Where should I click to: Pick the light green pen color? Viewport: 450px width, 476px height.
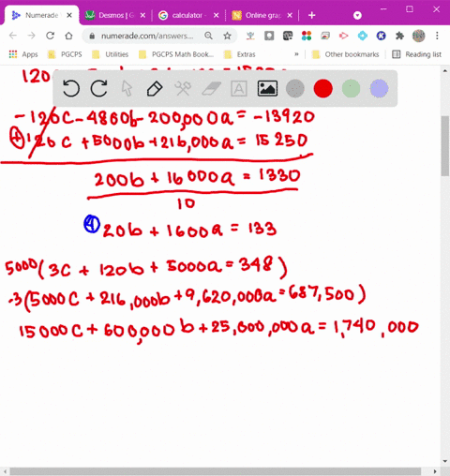click(351, 89)
